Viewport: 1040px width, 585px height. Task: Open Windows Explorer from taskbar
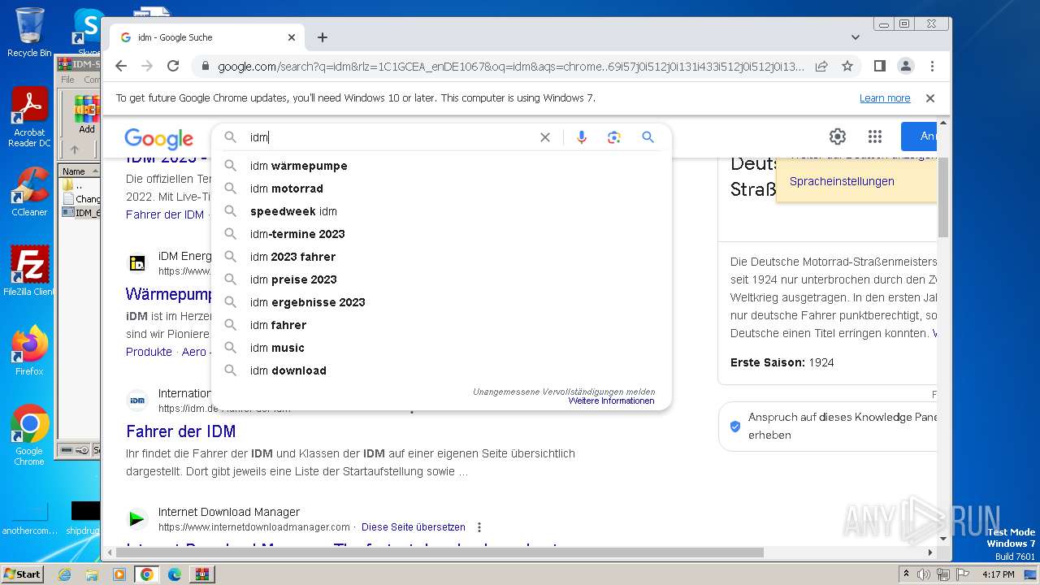tap(92, 574)
